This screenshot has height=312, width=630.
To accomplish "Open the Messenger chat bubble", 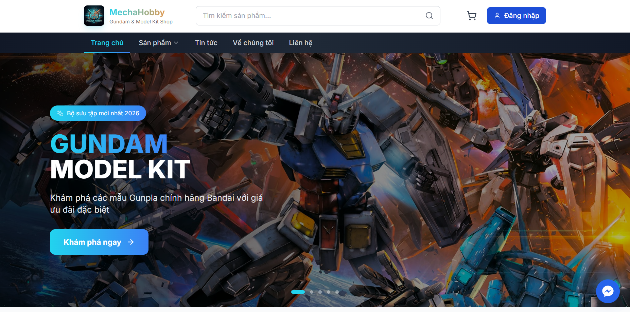I will pyautogui.click(x=608, y=291).
